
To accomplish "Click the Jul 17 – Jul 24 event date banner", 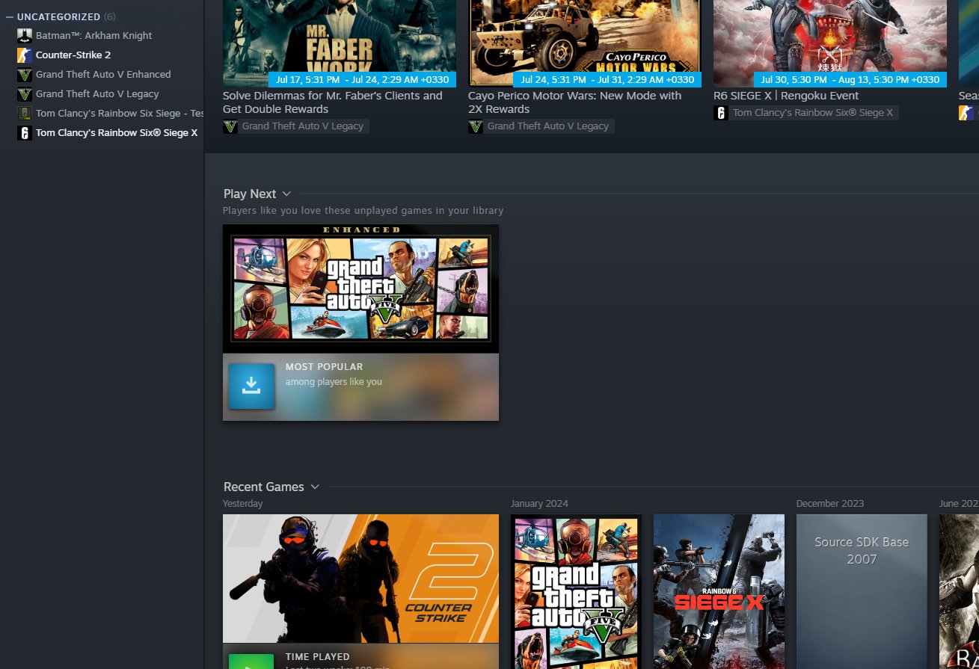I will pyautogui.click(x=362, y=80).
